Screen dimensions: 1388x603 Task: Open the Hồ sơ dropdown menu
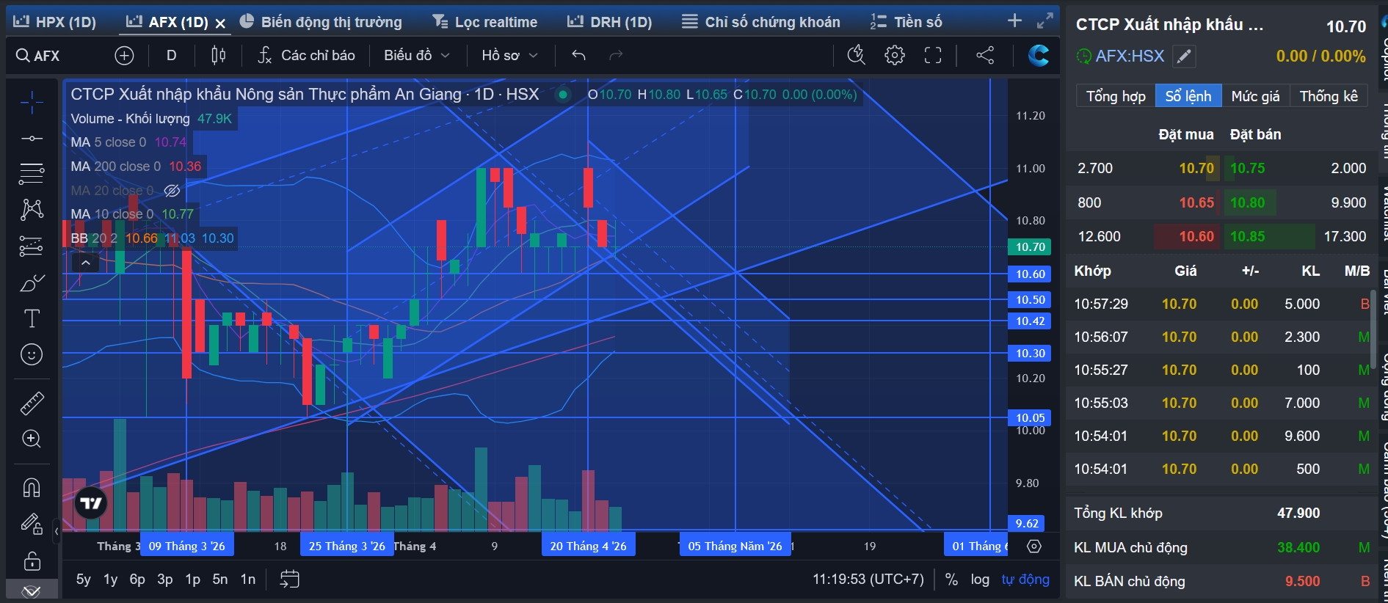(x=510, y=55)
